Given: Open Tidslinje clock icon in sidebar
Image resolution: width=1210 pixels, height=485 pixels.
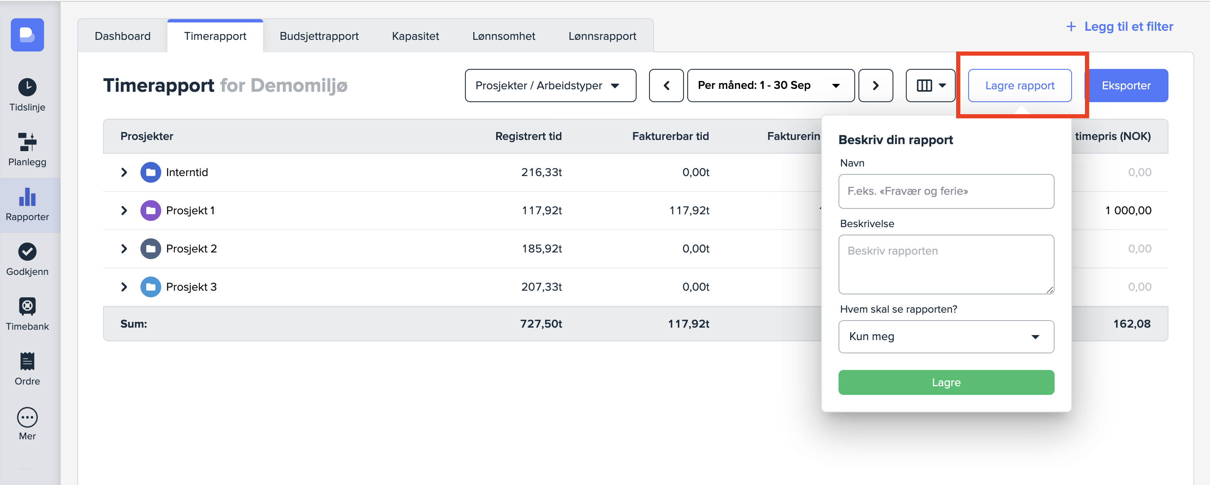Looking at the screenshot, I should [x=27, y=87].
